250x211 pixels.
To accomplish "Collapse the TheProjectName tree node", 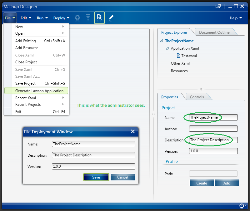I will (x=161, y=41).
